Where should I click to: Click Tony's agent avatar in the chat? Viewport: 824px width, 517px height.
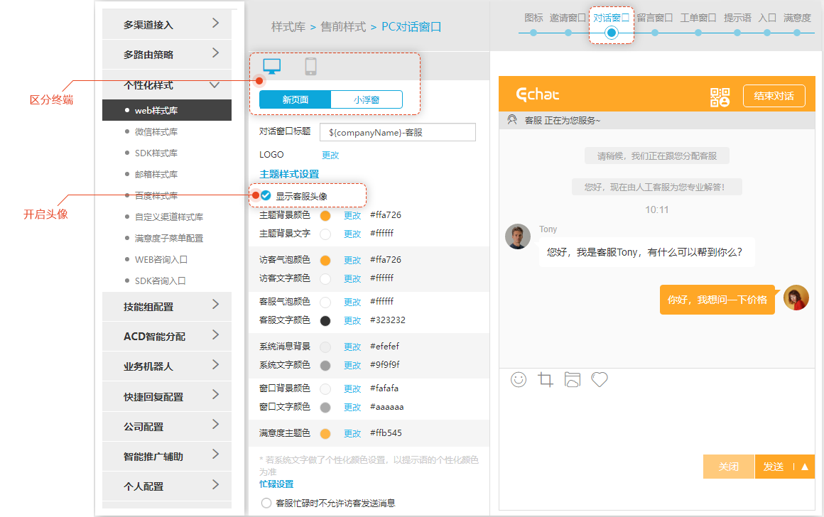click(x=518, y=236)
